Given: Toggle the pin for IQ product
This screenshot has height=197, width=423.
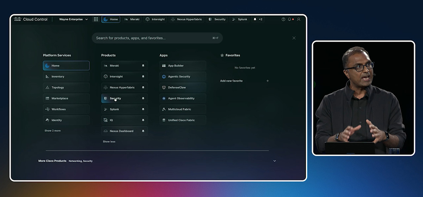Looking at the screenshot, I should (x=143, y=120).
